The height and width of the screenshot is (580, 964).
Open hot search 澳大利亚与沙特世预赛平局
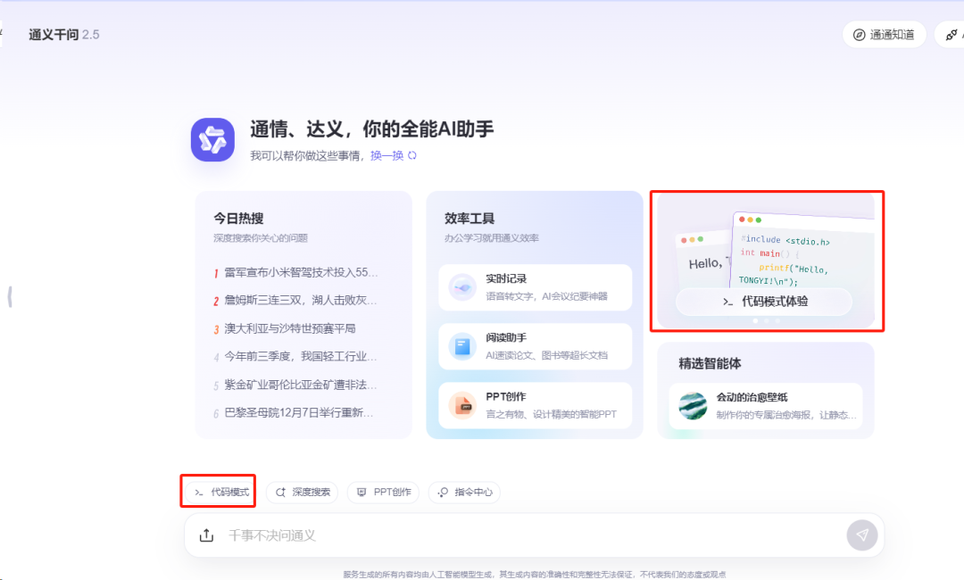[x=289, y=328]
